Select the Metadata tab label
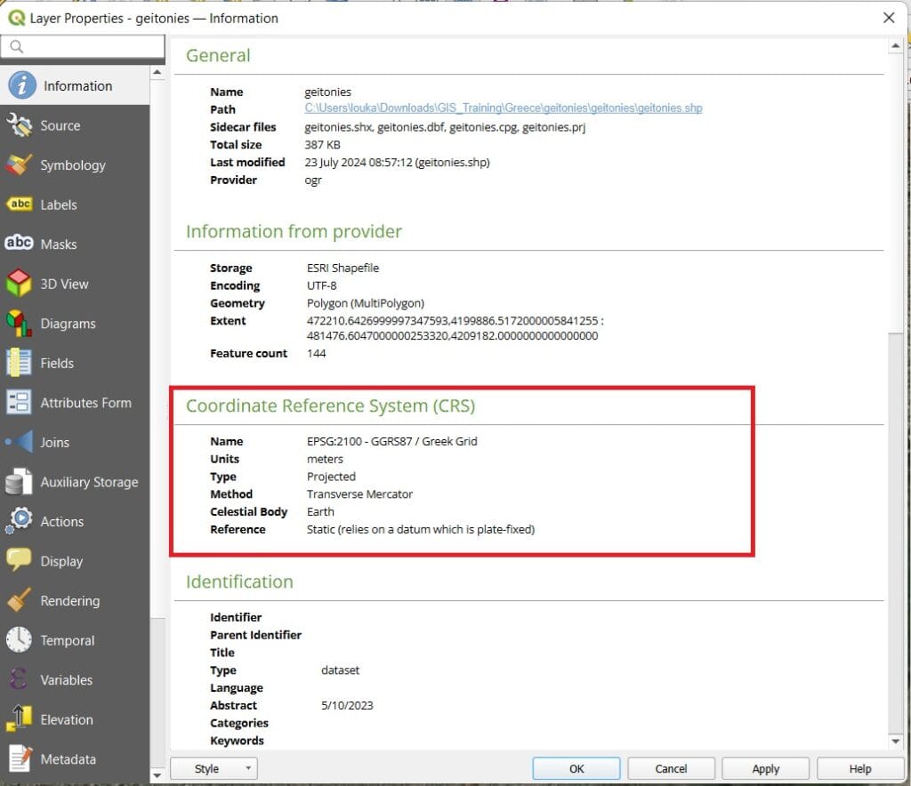The image size is (911, 786). pos(68,759)
